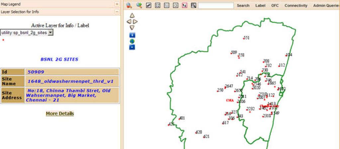This screenshot has width=340, height=149.
Task: Click map site point 112
Action: point(279,66)
